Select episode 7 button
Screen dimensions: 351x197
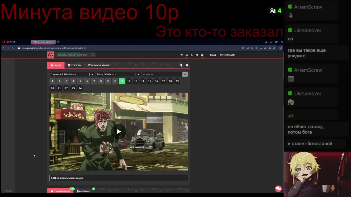94,81
